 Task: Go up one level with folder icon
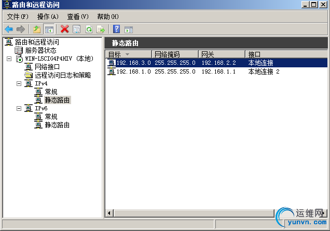(x=37, y=29)
